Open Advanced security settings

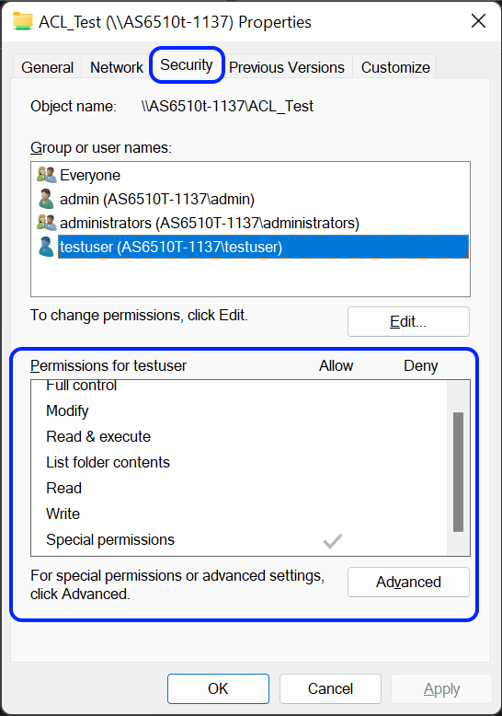[x=408, y=582]
